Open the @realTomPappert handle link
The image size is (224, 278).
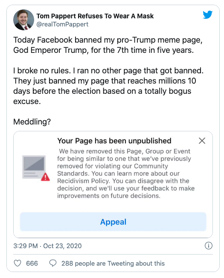62,24
